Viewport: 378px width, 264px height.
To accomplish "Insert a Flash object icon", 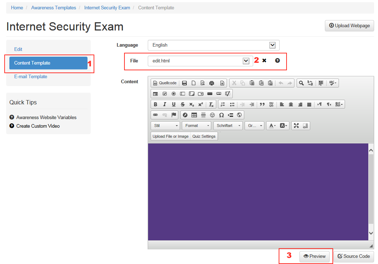I will (185, 115).
